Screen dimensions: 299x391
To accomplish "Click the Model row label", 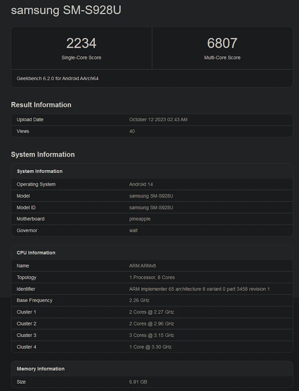I will [23, 196].
